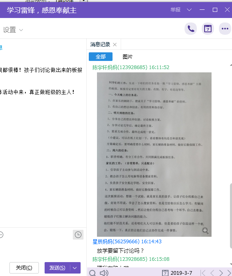Close the 消息记录 tab

tap(115, 45)
